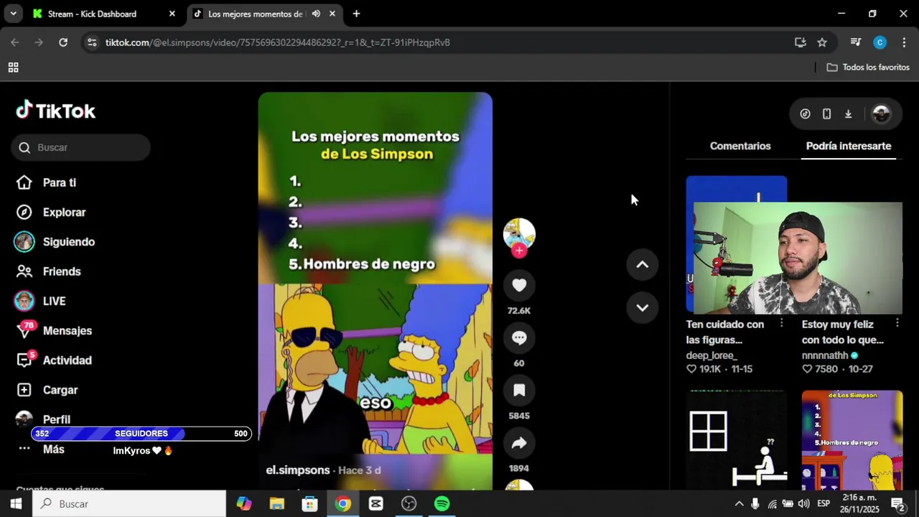Open the el.simpsons creator avatar
Viewport: 919px width, 517px height.
click(x=519, y=234)
